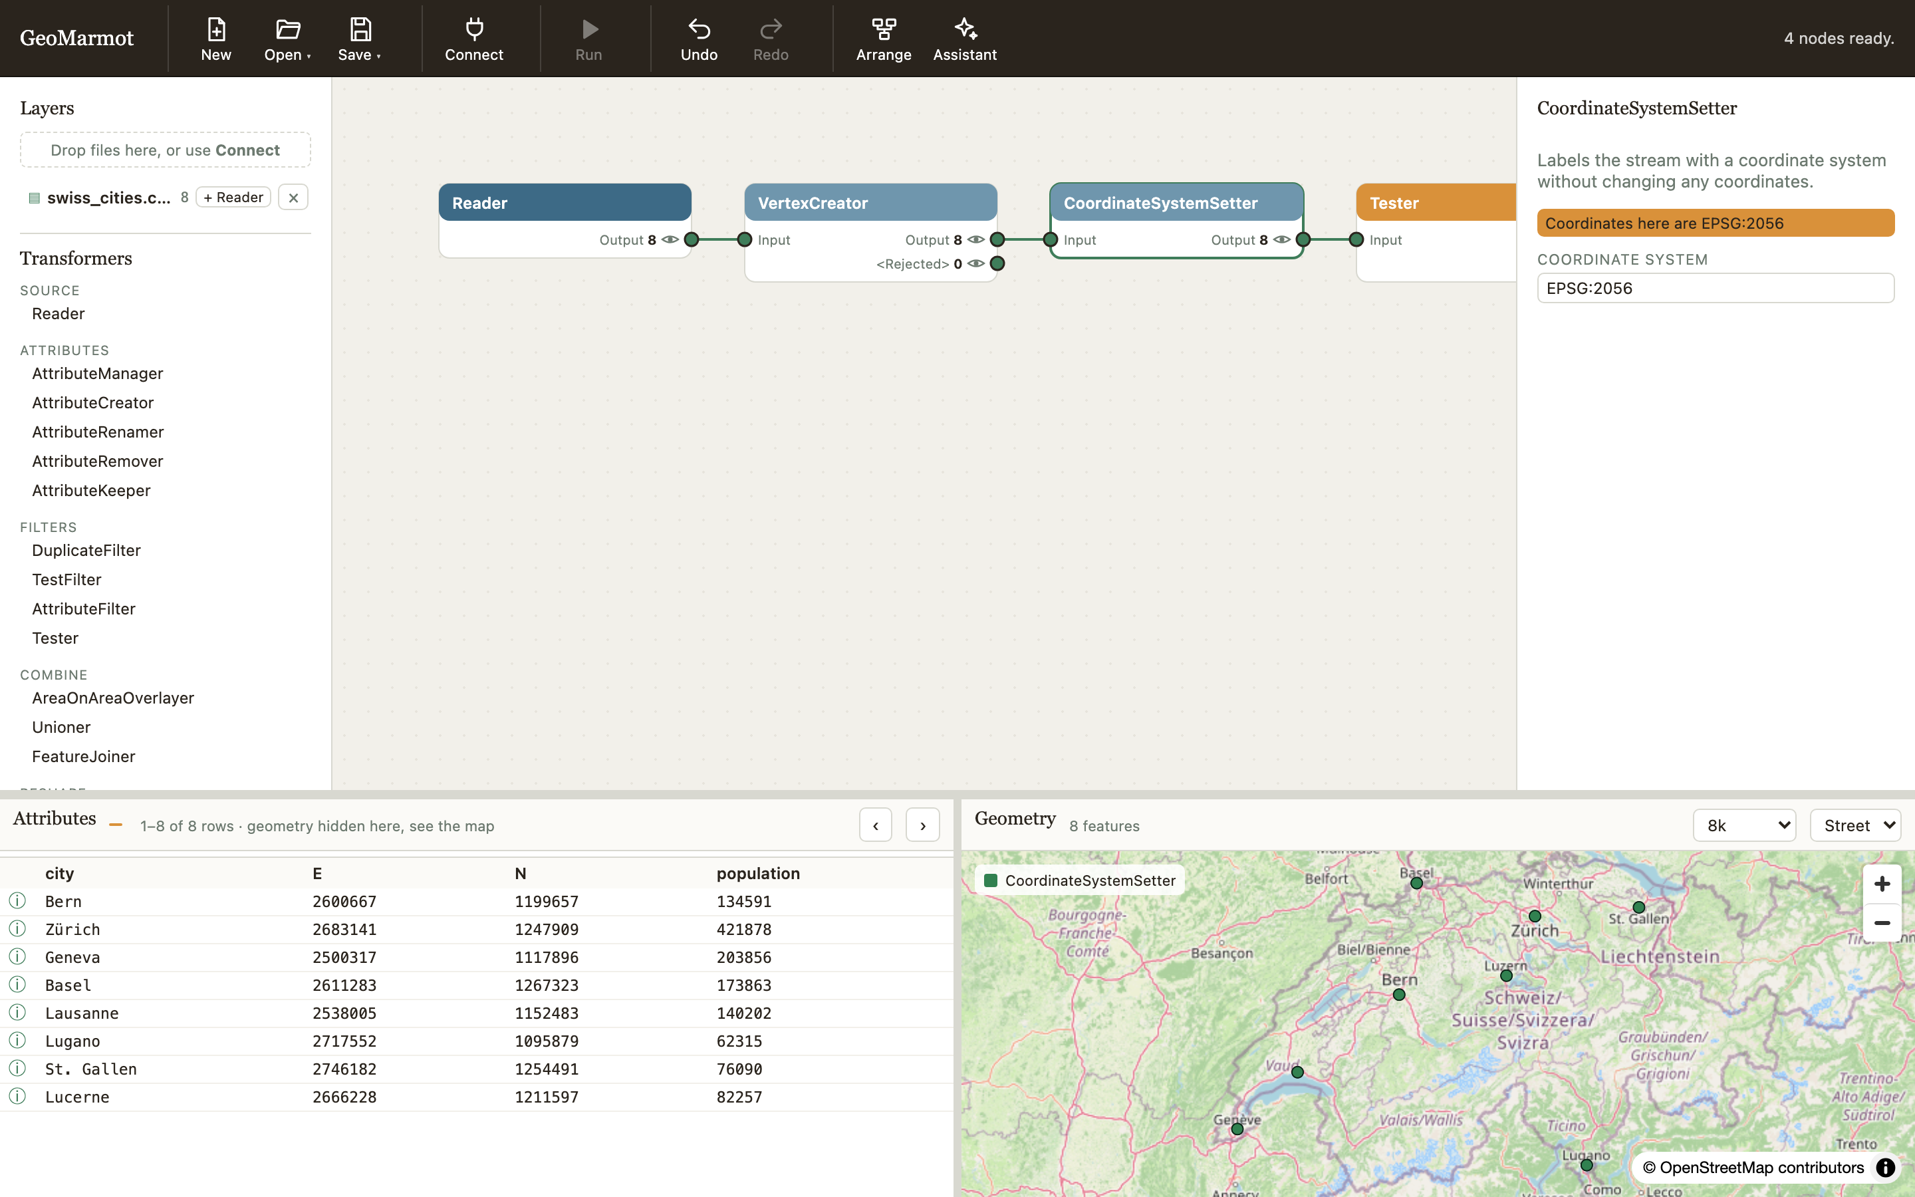
Task: Open the 8k feature limit dropdown
Action: coord(1744,826)
